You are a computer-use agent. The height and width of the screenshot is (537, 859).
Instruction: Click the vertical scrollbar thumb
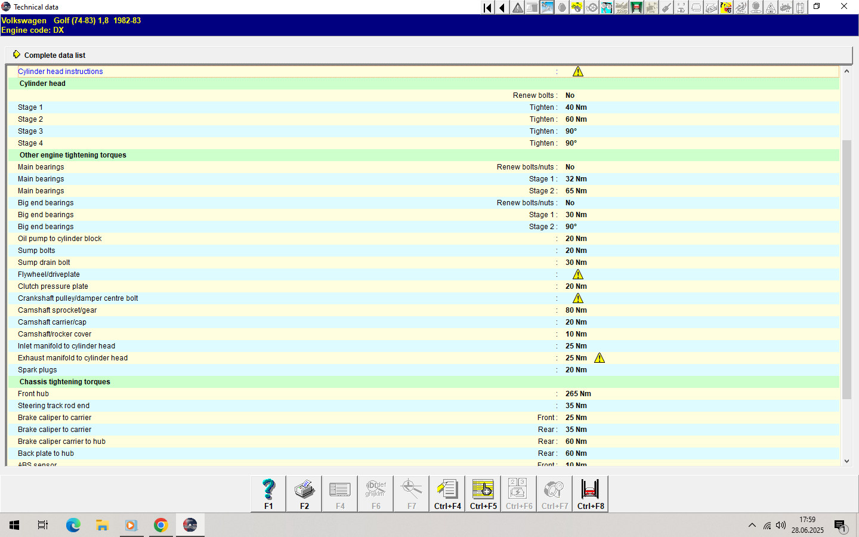coord(846,269)
